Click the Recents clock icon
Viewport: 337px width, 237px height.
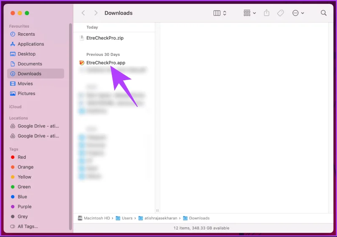(13, 34)
